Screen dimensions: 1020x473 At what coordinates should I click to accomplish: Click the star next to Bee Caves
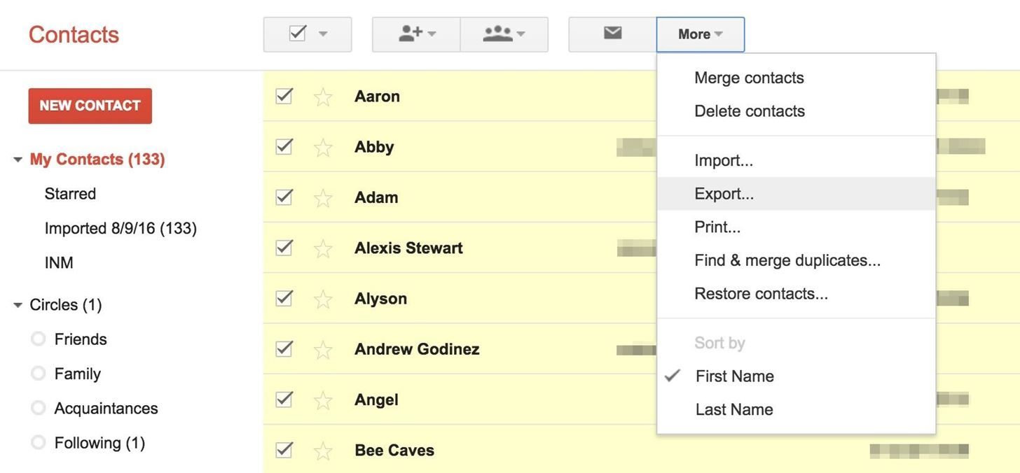[323, 451]
